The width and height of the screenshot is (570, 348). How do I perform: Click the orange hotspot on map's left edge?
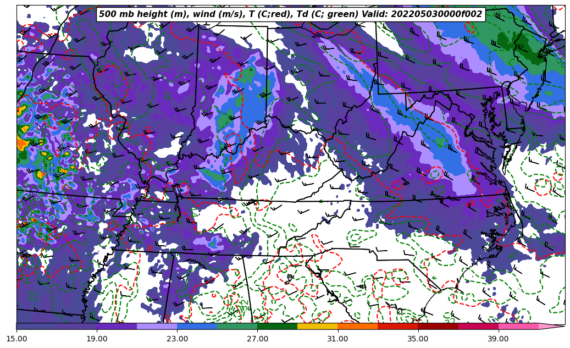pyautogui.click(x=23, y=143)
